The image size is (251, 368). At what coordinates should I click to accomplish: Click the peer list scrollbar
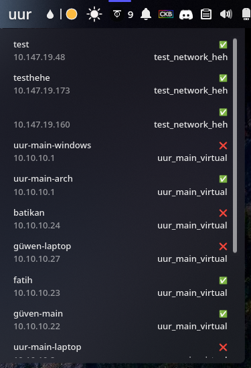[235, 146]
